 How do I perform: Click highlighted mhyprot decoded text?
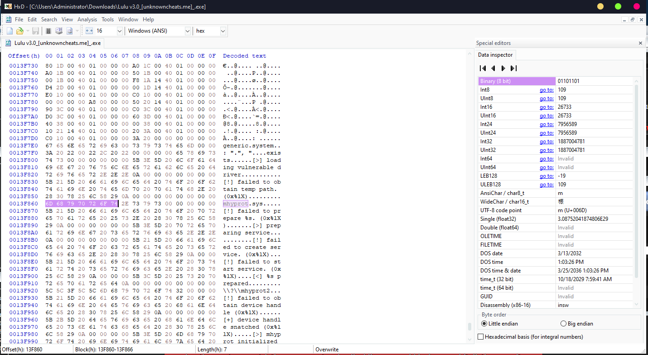(236, 204)
